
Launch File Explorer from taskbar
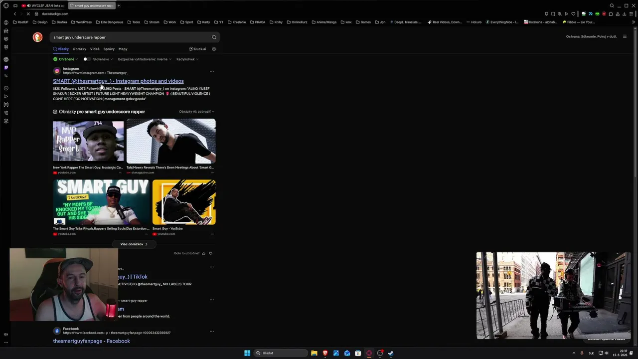[x=314, y=353]
